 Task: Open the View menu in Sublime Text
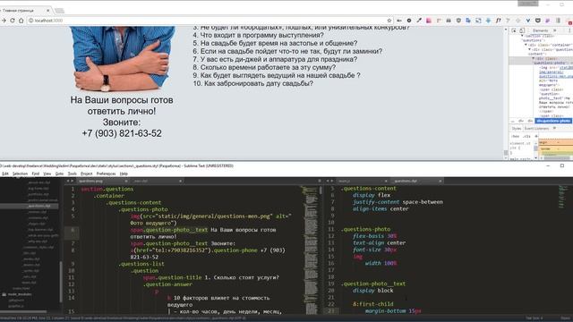[x=47, y=174]
